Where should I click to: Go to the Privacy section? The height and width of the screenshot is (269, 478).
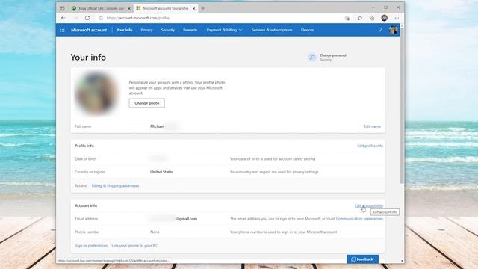[x=146, y=30]
